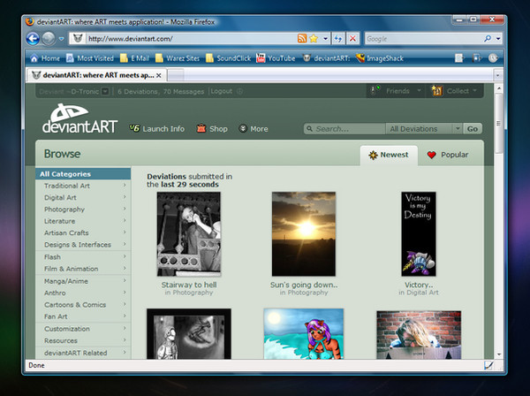Switch to the Newest tab

click(389, 155)
